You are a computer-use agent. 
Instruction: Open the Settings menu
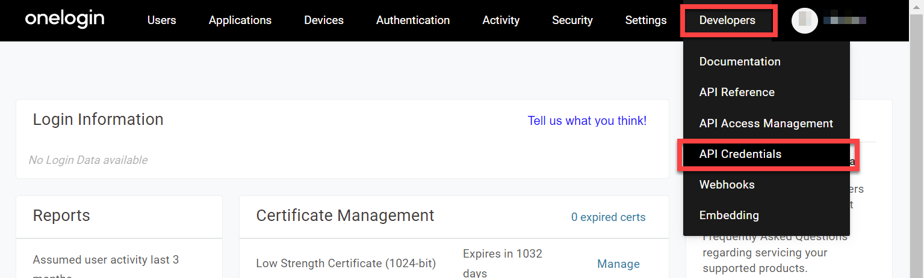pyautogui.click(x=645, y=20)
